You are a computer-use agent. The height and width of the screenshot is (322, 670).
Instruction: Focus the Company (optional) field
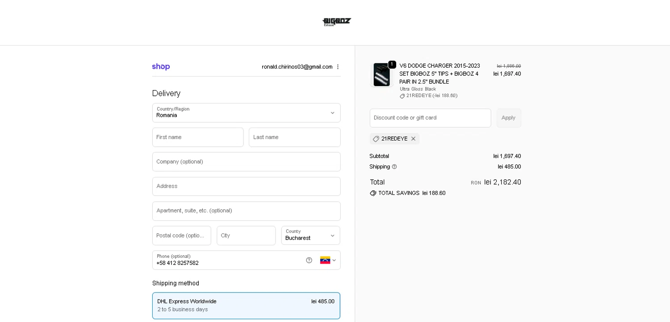[246, 162]
